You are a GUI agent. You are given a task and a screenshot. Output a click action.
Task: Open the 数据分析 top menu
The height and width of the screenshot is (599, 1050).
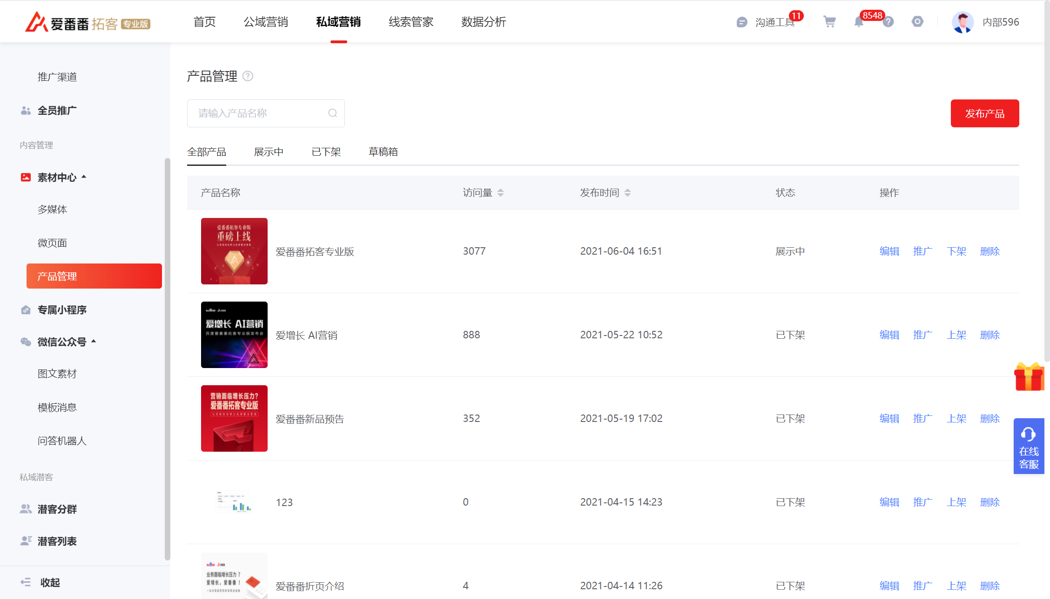point(484,22)
